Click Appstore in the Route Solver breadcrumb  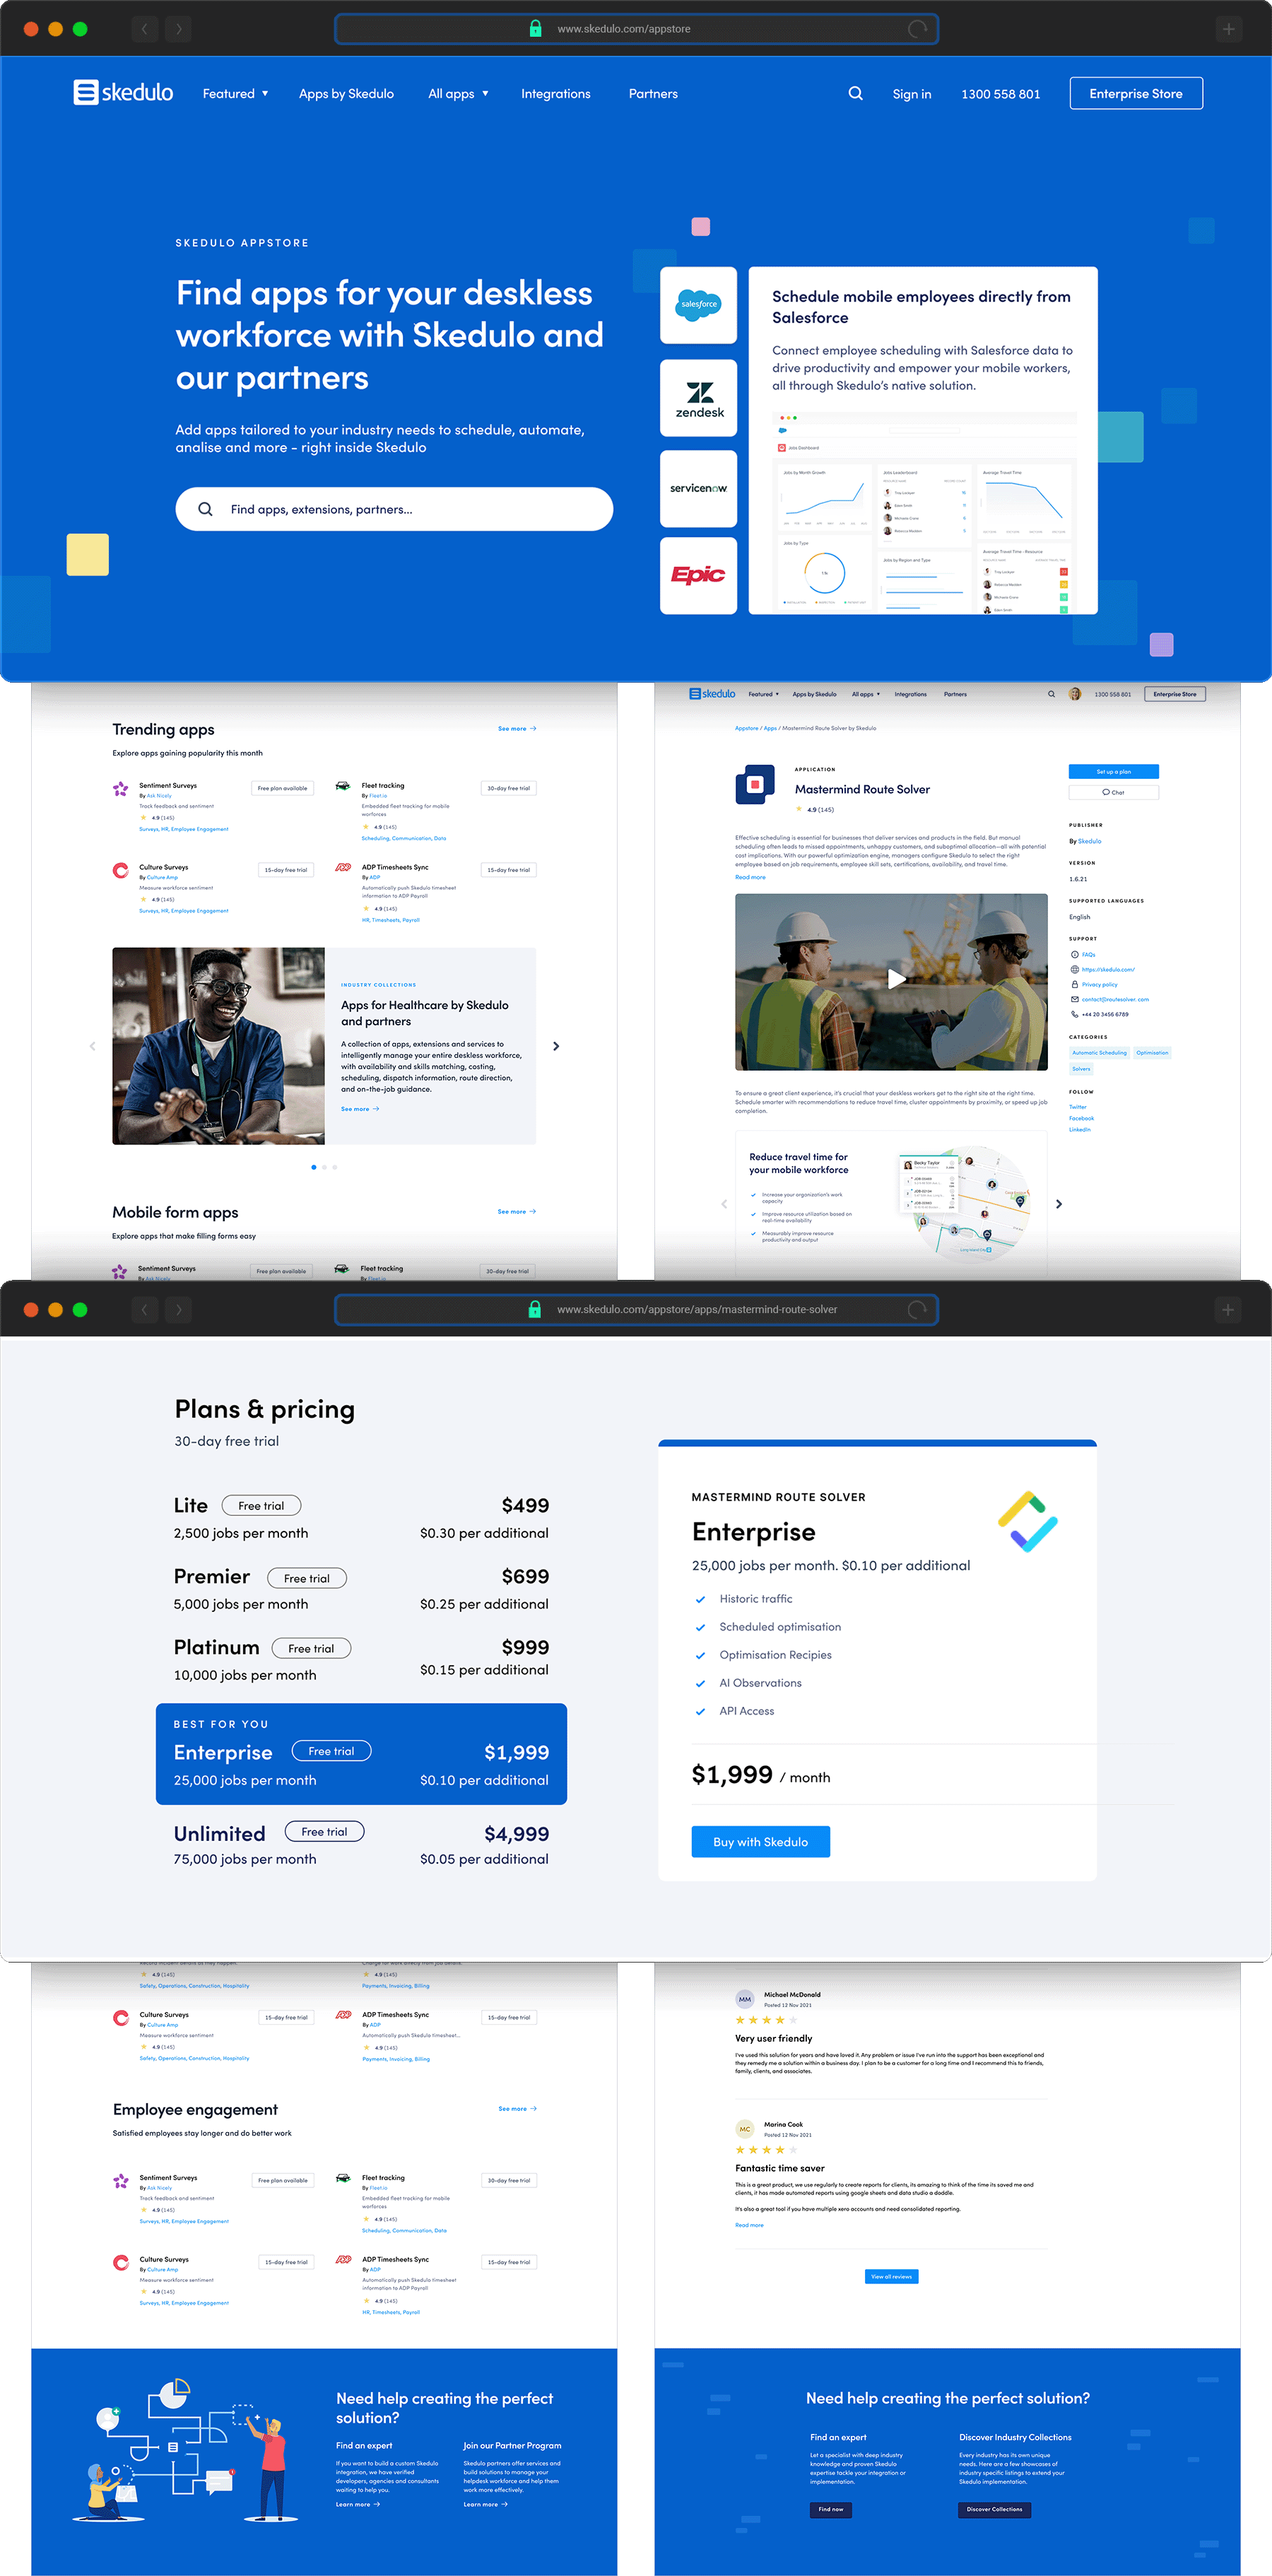pyautogui.click(x=746, y=728)
